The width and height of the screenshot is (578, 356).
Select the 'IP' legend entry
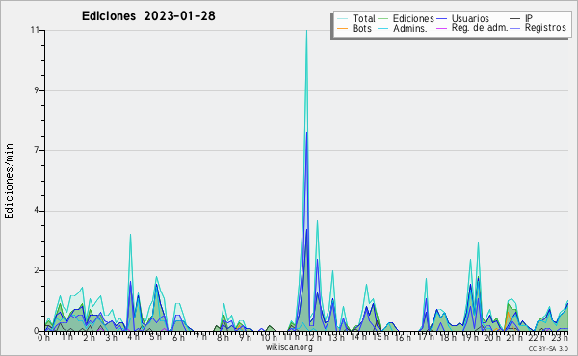point(529,18)
